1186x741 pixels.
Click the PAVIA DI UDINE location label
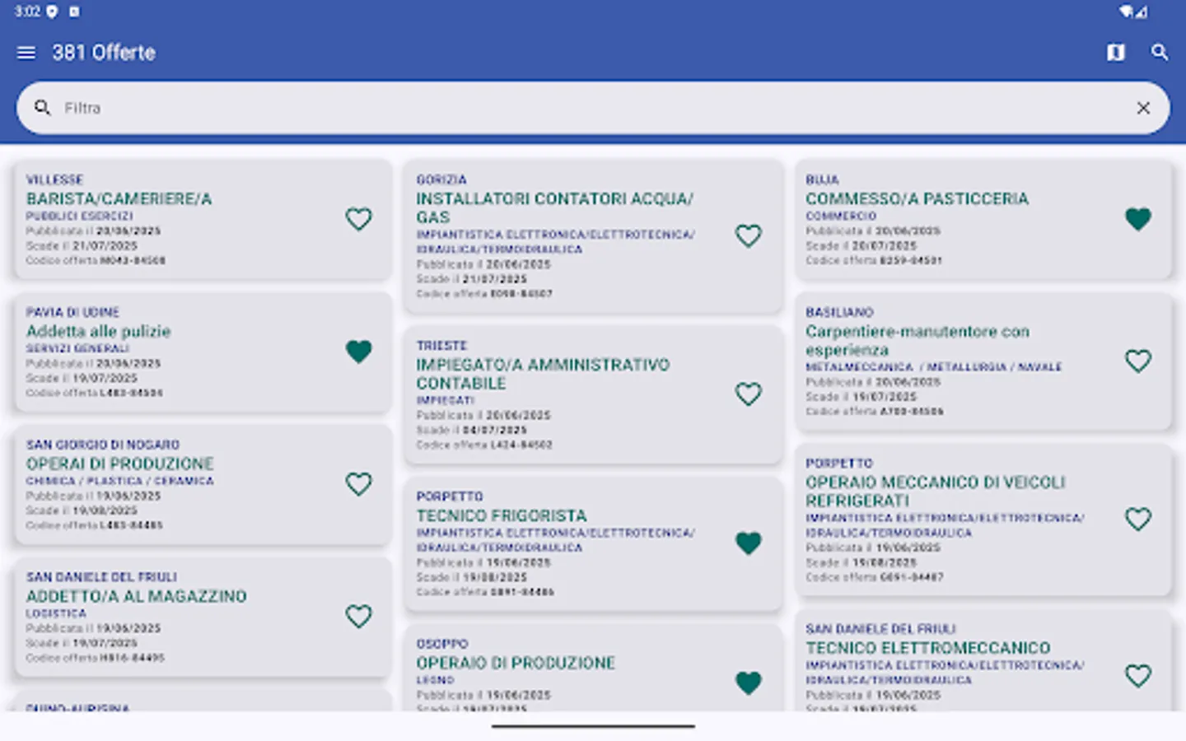coord(72,312)
